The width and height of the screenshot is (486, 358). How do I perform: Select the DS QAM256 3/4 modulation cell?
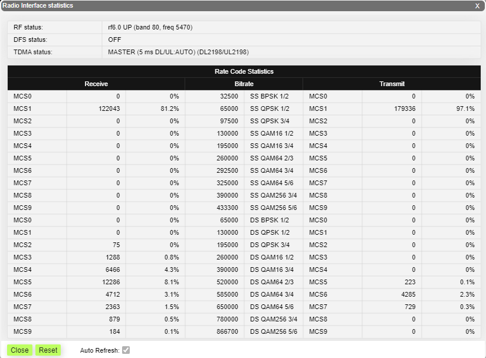tap(273, 319)
